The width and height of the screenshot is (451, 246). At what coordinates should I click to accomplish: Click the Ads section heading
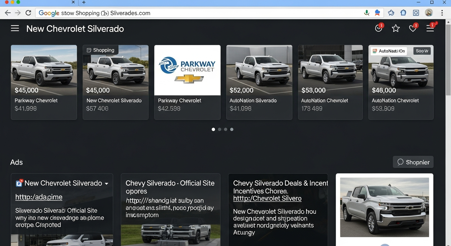click(x=16, y=162)
